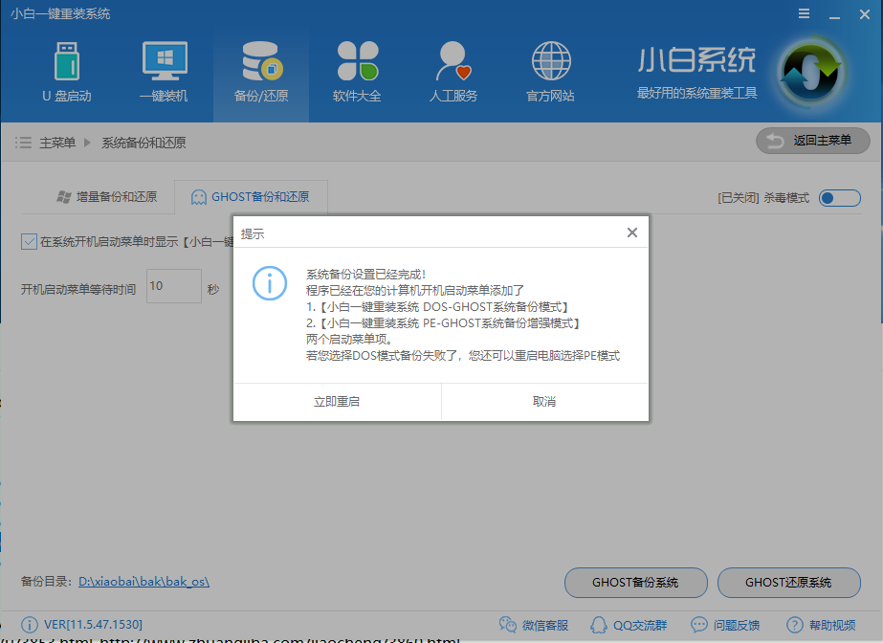This screenshot has width=883, height=643.
Task: Click 取消 to dismiss the dialog
Action: click(544, 401)
